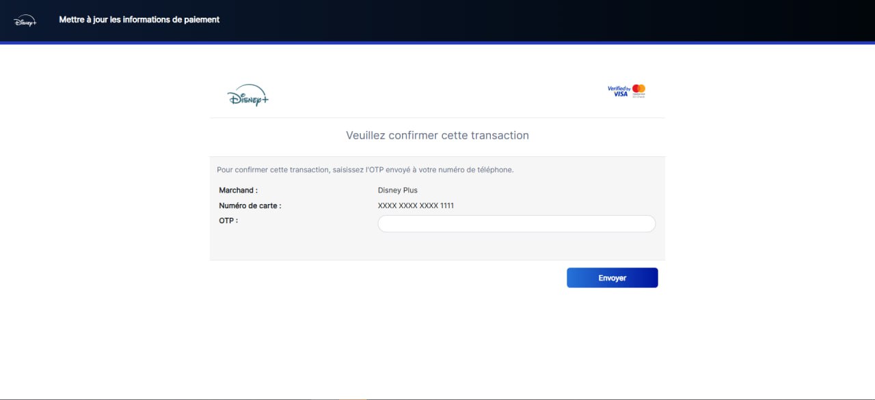Click the white page area below the form
This screenshot has height=400, width=875.
coord(437,341)
